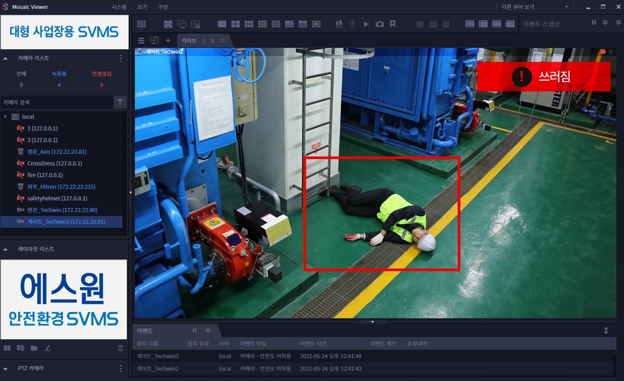The width and height of the screenshot is (624, 381).
Task: Click the bookmark icon in the toolbar
Action: [393, 24]
